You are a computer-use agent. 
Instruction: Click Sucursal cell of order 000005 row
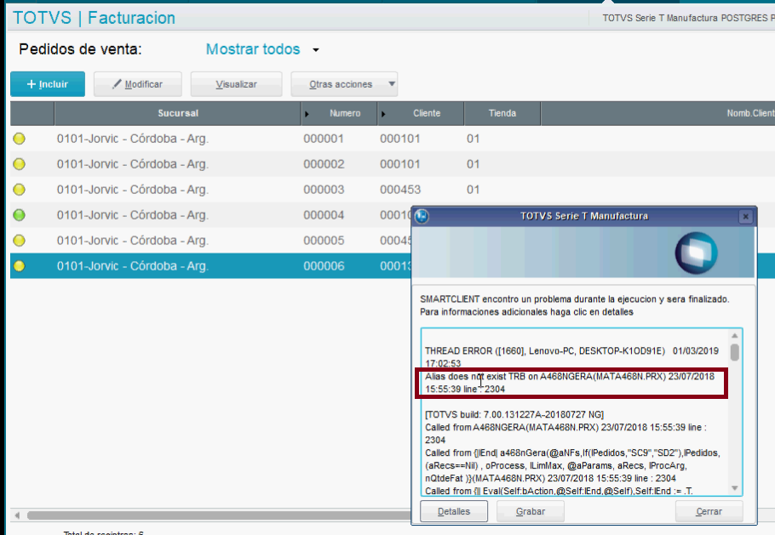133,241
